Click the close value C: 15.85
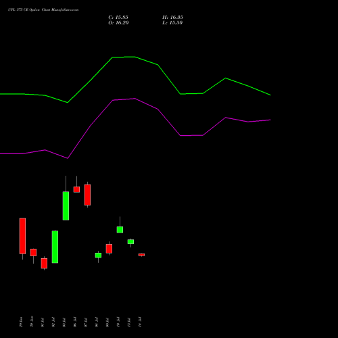The image size is (338, 338). 118,18
